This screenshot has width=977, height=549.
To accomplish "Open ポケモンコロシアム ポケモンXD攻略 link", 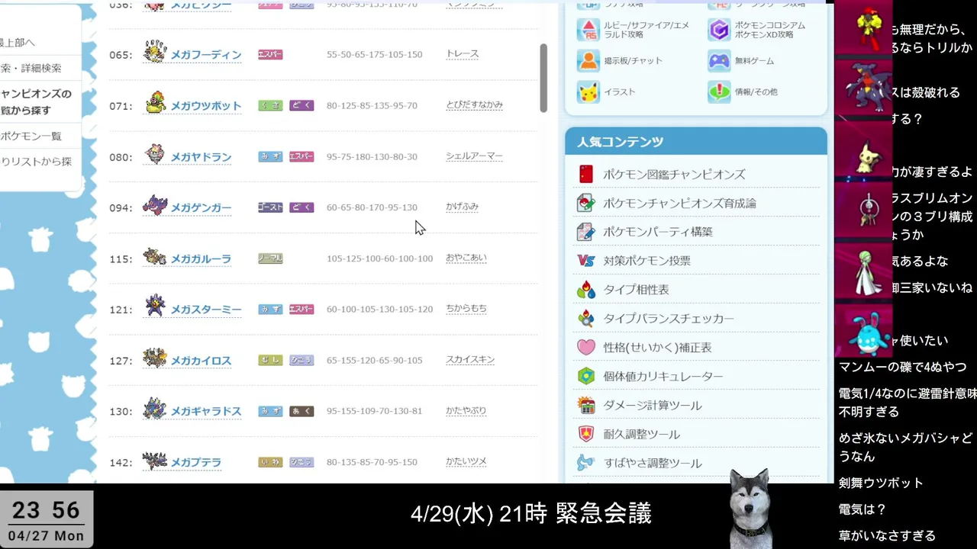I will [769, 30].
